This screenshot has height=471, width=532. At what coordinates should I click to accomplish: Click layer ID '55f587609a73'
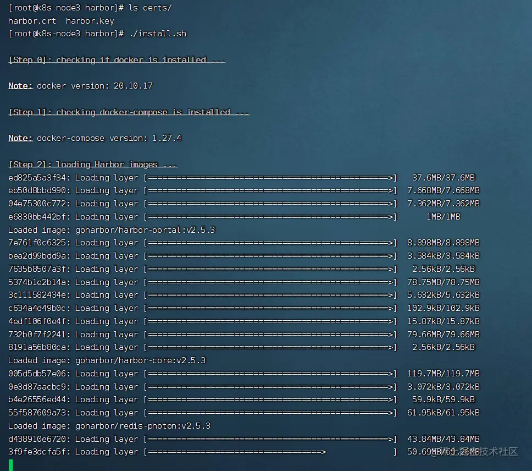(x=37, y=413)
